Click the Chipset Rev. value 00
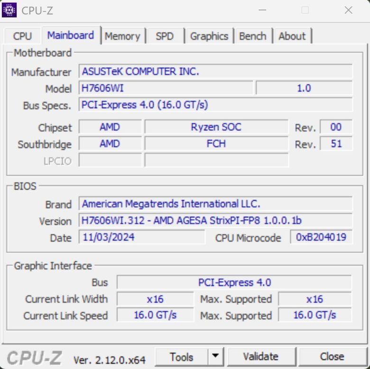This screenshot has height=369, width=370. [336, 127]
